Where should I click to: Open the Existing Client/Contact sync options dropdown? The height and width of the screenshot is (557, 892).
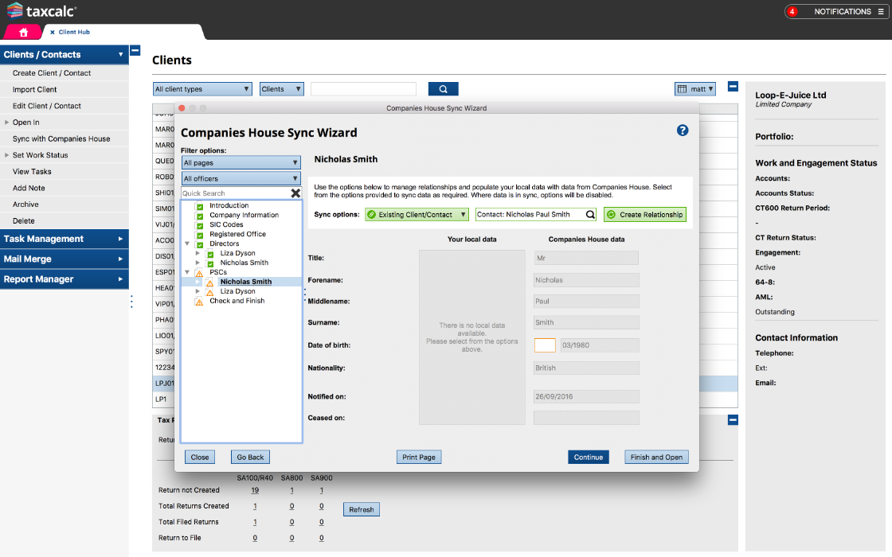(416, 215)
